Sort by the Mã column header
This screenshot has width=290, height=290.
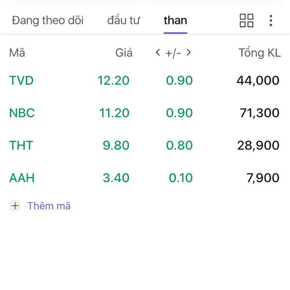pos(17,53)
